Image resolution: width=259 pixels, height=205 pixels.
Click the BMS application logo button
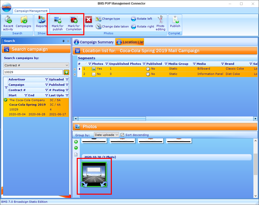(x=7, y=7)
